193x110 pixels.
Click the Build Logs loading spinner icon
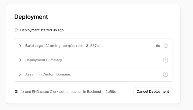(x=166, y=46)
